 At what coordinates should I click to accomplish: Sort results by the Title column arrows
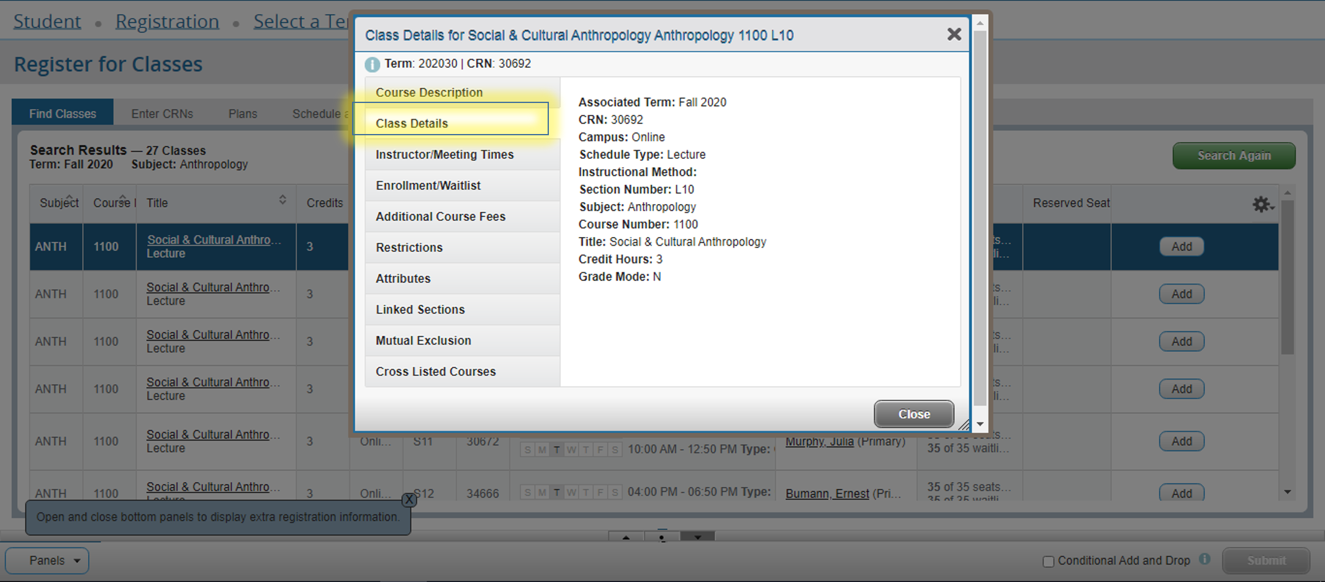[x=283, y=200]
